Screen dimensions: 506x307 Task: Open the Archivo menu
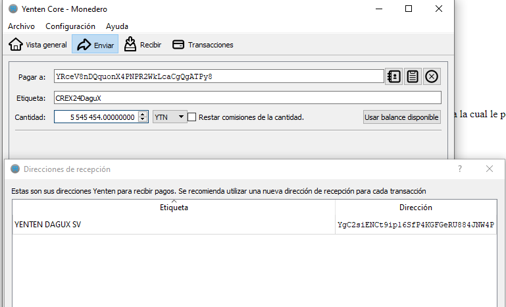click(21, 26)
